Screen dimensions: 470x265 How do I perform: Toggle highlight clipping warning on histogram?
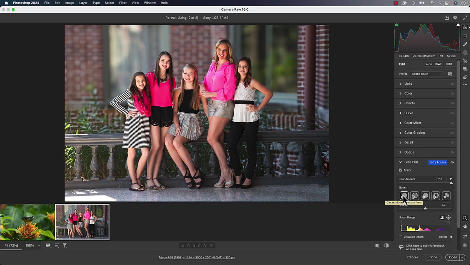coord(458,25)
